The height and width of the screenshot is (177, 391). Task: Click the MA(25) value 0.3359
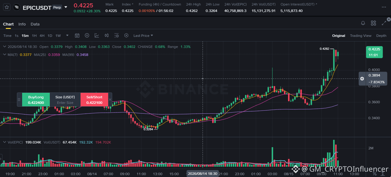pos(53,55)
